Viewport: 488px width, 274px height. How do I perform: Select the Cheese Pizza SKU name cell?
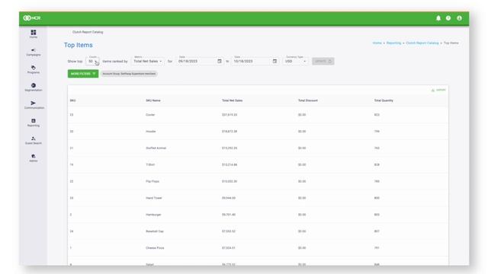coord(155,248)
